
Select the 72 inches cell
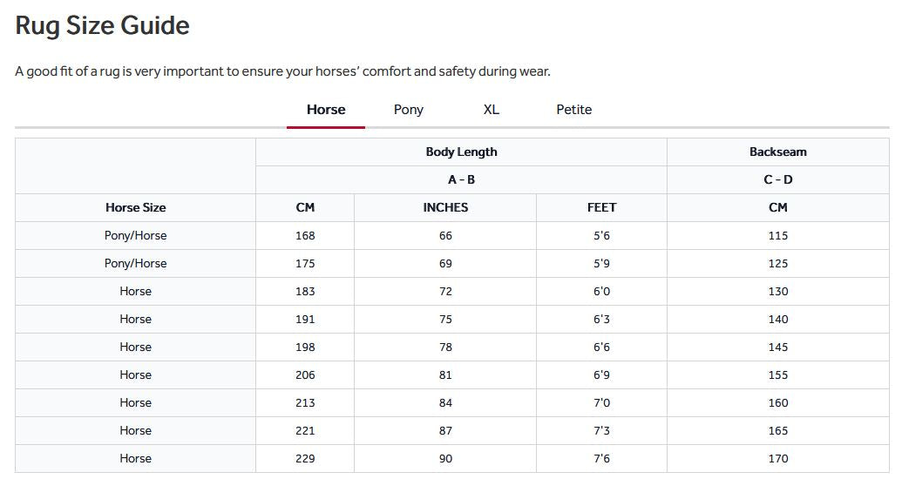tap(445, 292)
